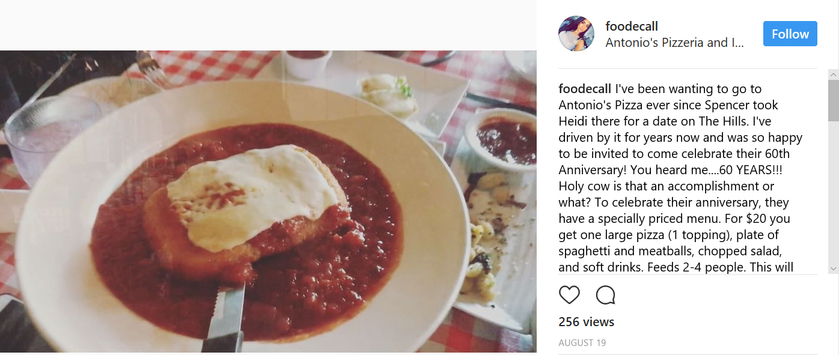This screenshot has height=355, width=839.
Task: Click the chicken parmesan in the post media
Action: coord(246,210)
